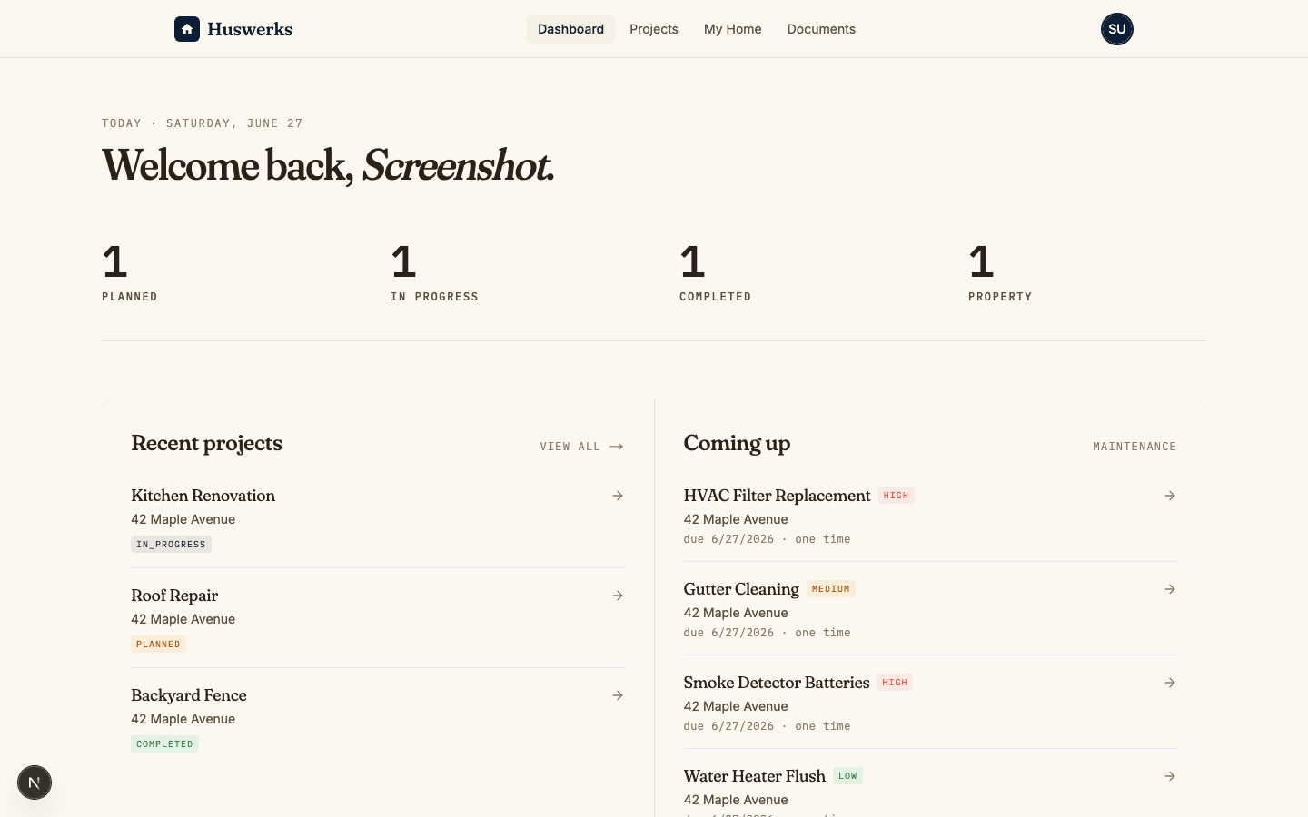The image size is (1308, 817).
Task: Click arrow icon on HVAC Filter Replacement row
Action: pyautogui.click(x=1170, y=496)
